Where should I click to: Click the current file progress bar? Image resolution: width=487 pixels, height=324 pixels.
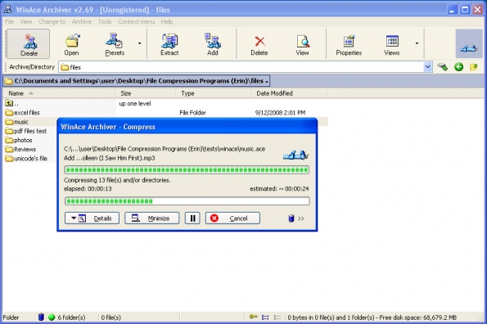click(x=187, y=169)
